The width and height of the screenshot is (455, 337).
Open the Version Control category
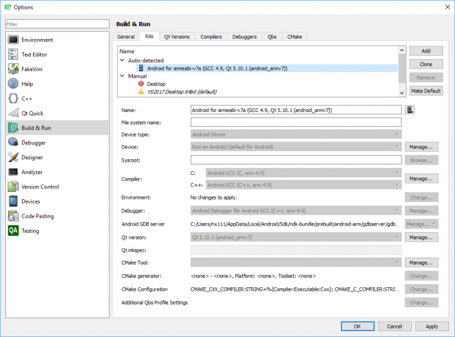(57, 187)
